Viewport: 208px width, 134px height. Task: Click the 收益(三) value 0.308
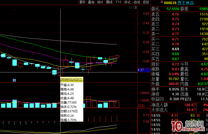(174, 99)
